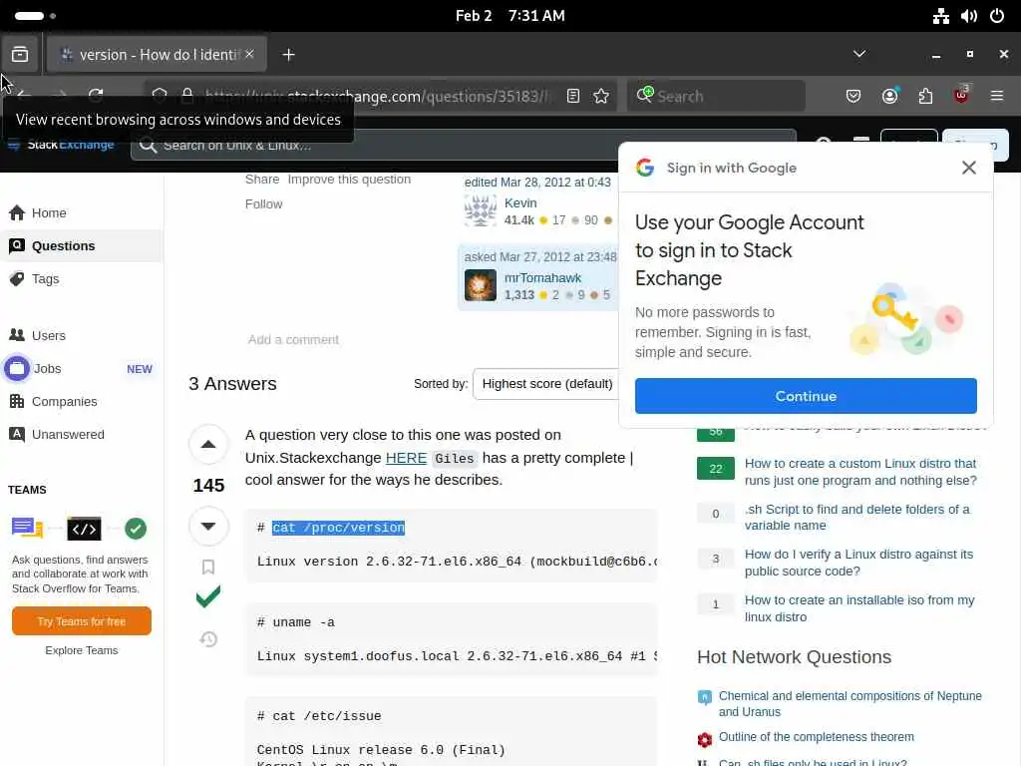
Task: Open Unanswered in the sidebar
Action: point(68,435)
